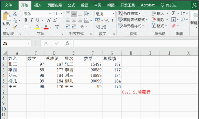The width and height of the screenshot is (199, 119).
Task: Increase indent in alignment group
Action: [x=74, y=27]
